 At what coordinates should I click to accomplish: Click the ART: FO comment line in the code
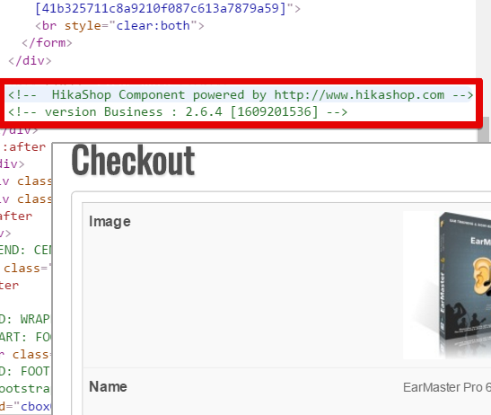pyautogui.click(x=26, y=337)
